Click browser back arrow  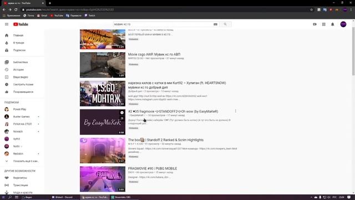point(4,10)
